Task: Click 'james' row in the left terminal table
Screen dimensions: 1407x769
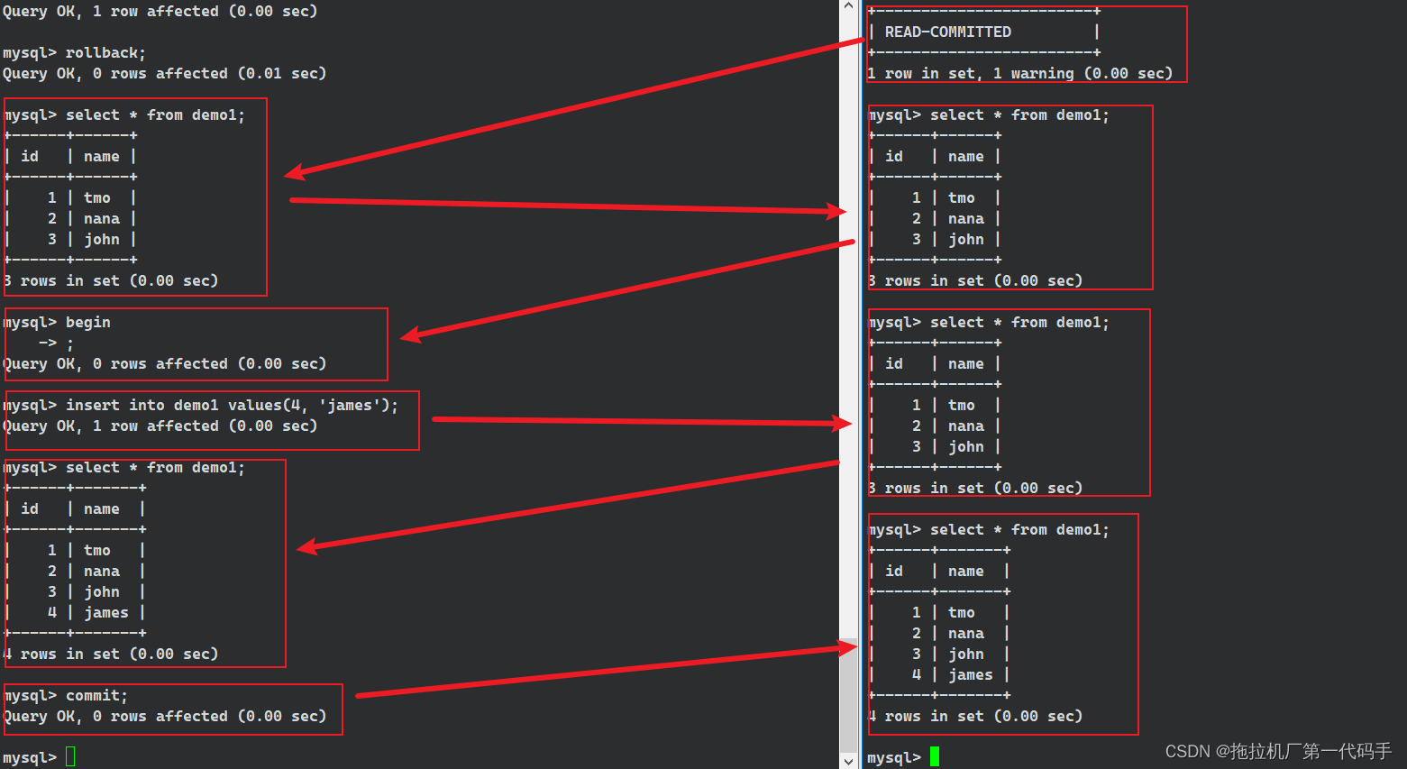Action: (x=76, y=613)
